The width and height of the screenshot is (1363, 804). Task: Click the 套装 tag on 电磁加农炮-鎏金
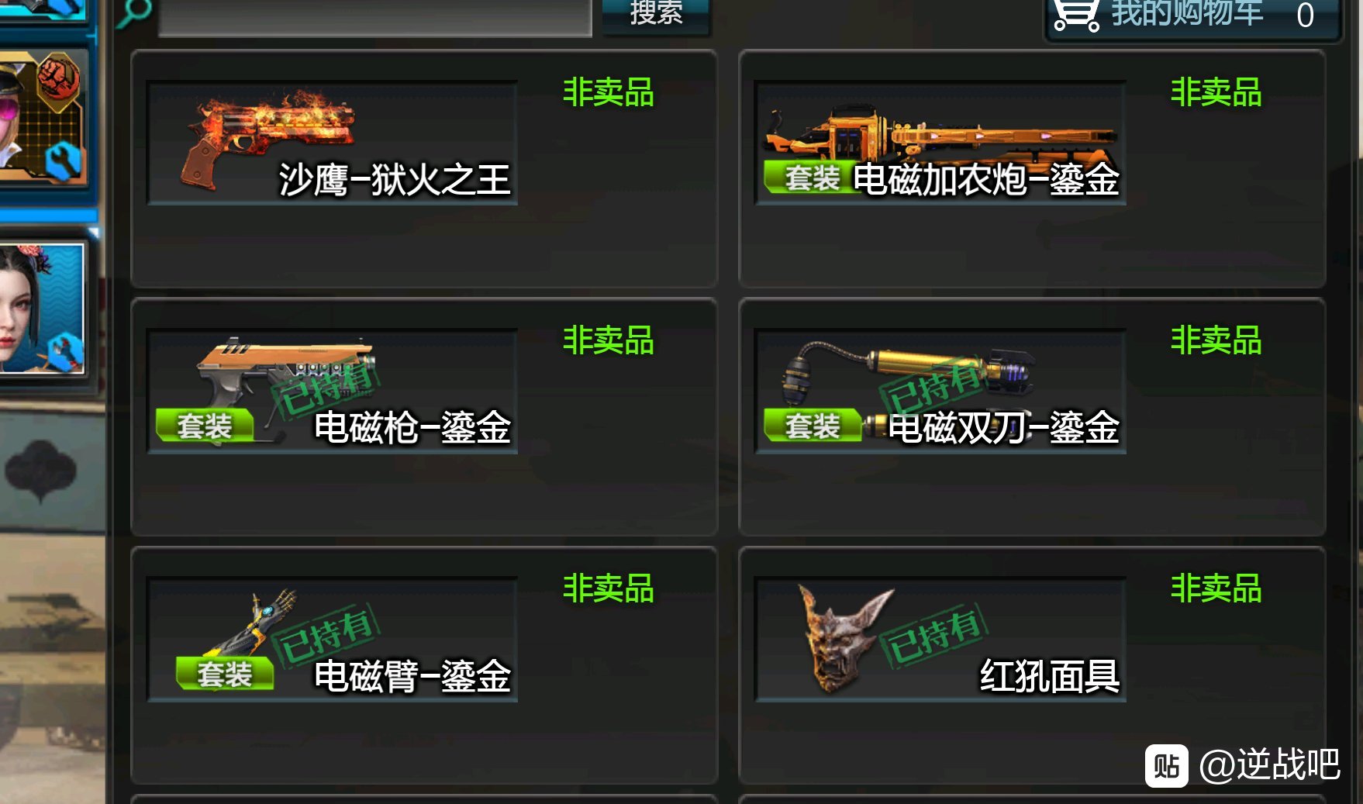[812, 178]
